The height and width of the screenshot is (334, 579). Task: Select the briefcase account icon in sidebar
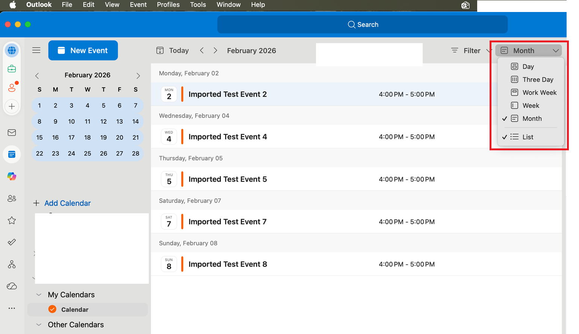click(x=12, y=69)
